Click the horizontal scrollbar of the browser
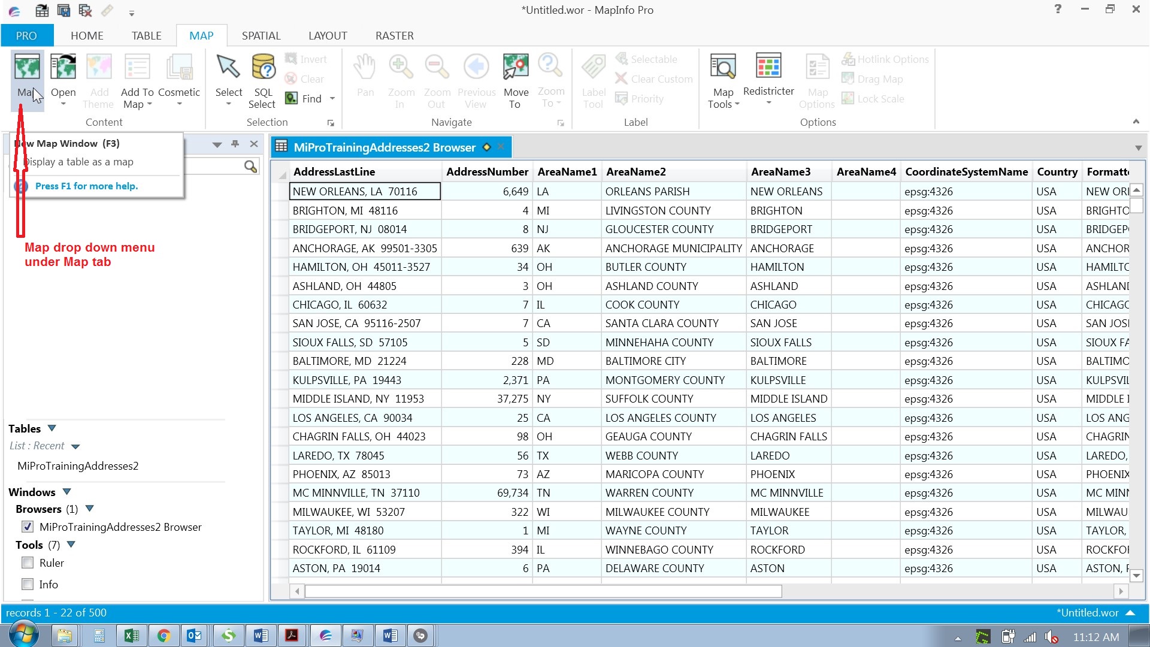 tap(543, 591)
